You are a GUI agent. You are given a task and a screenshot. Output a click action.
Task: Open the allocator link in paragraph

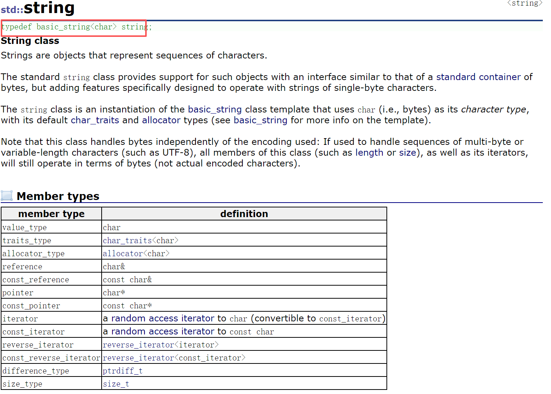tap(161, 120)
